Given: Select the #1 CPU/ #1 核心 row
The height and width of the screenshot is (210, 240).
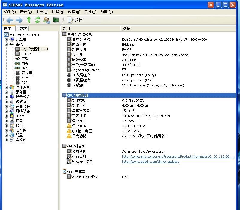Looking at the screenshot, I should [x=149, y=177].
